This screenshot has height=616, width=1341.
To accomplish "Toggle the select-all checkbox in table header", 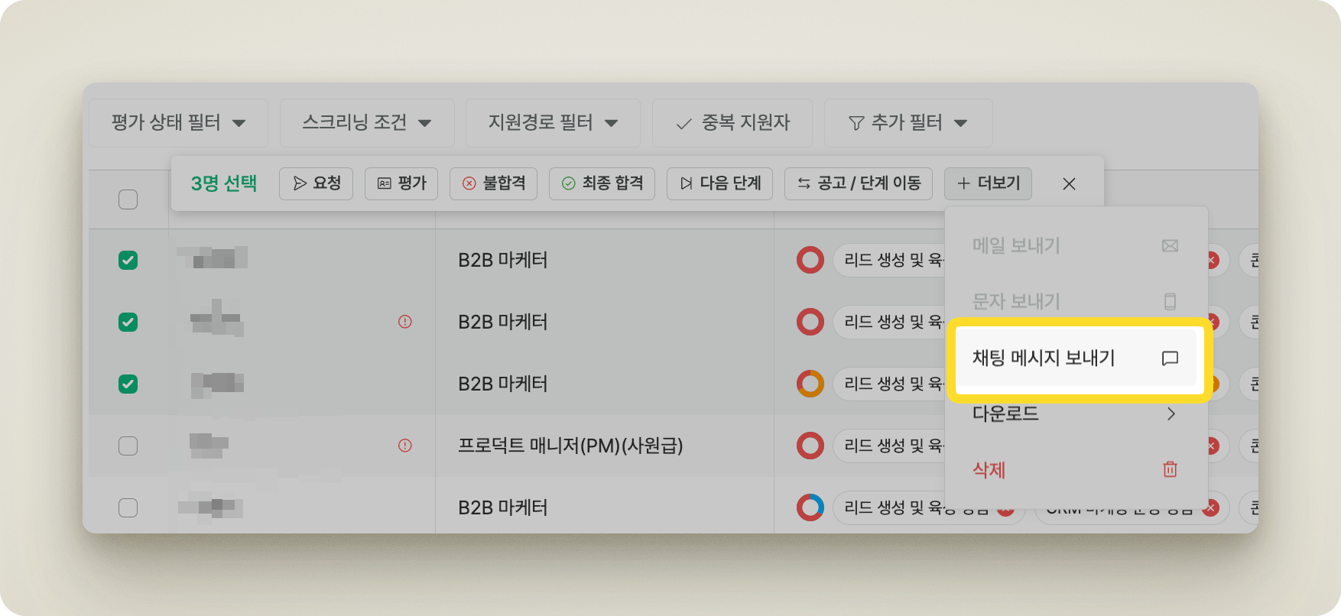I will pos(128,199).
